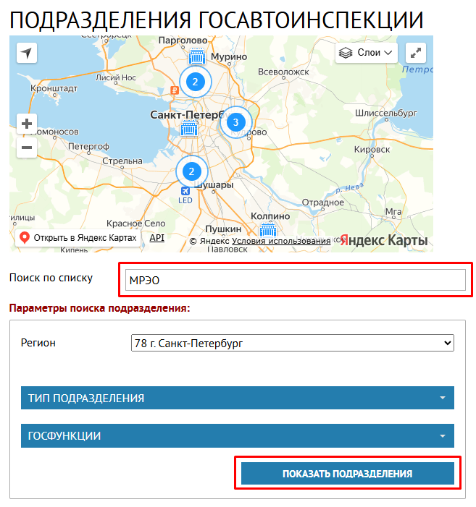Image resolution: width=476 pixels, height=507 pixels.
Task: Click the building marker near Мурино
Action: point(197,57)
